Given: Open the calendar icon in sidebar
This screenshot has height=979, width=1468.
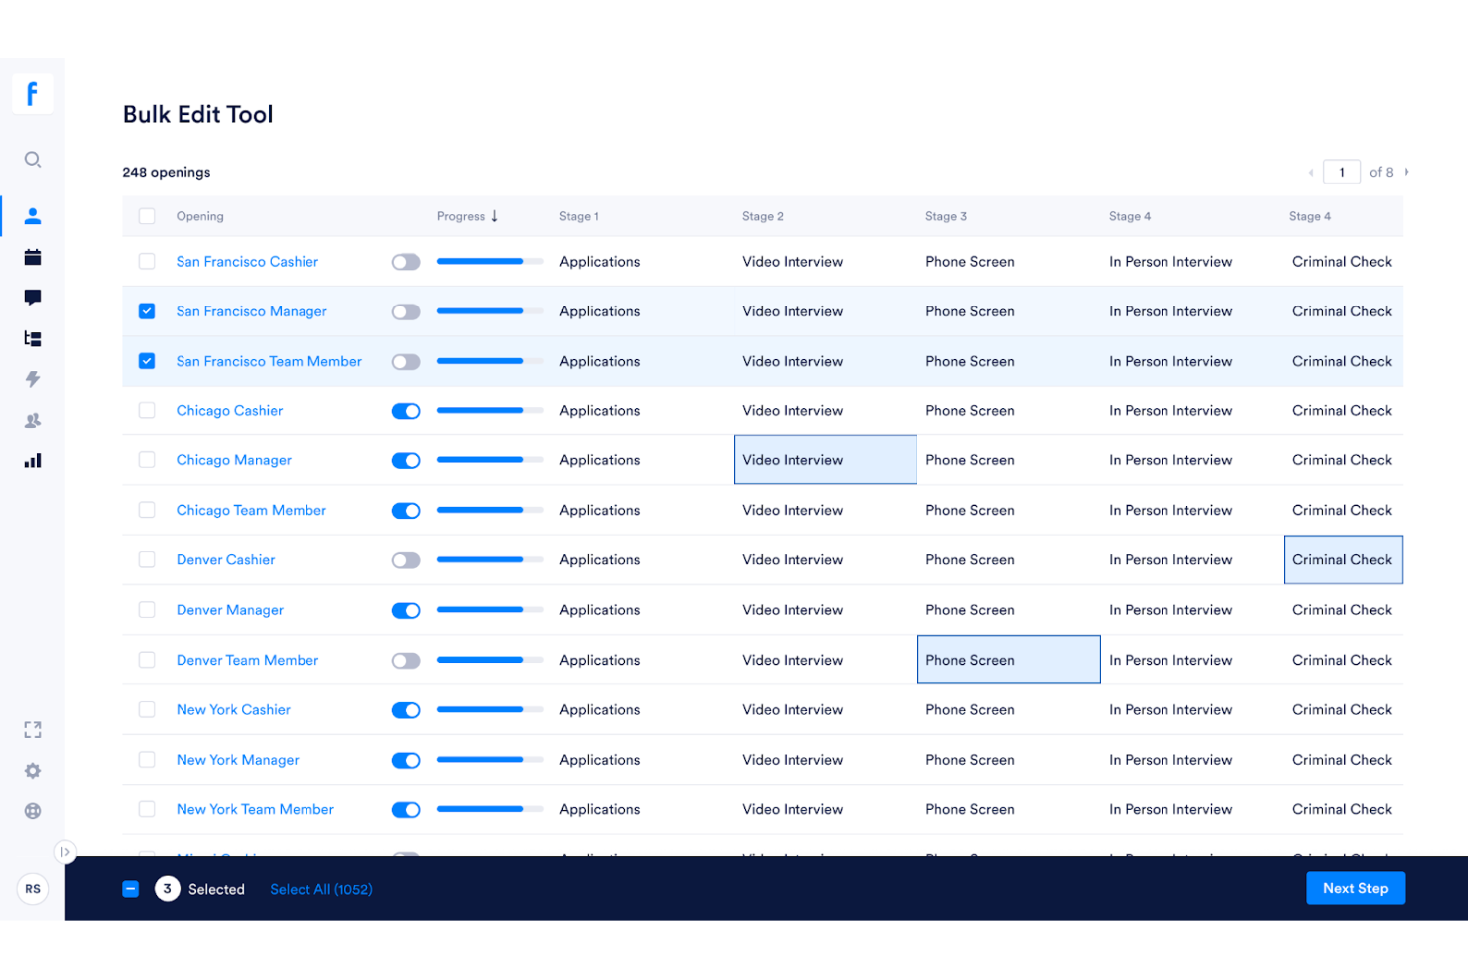Looking at the screenshot, I should (33, 257).
